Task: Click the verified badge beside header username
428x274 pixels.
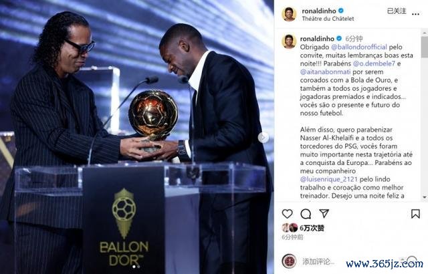Action: coord(341,11)
